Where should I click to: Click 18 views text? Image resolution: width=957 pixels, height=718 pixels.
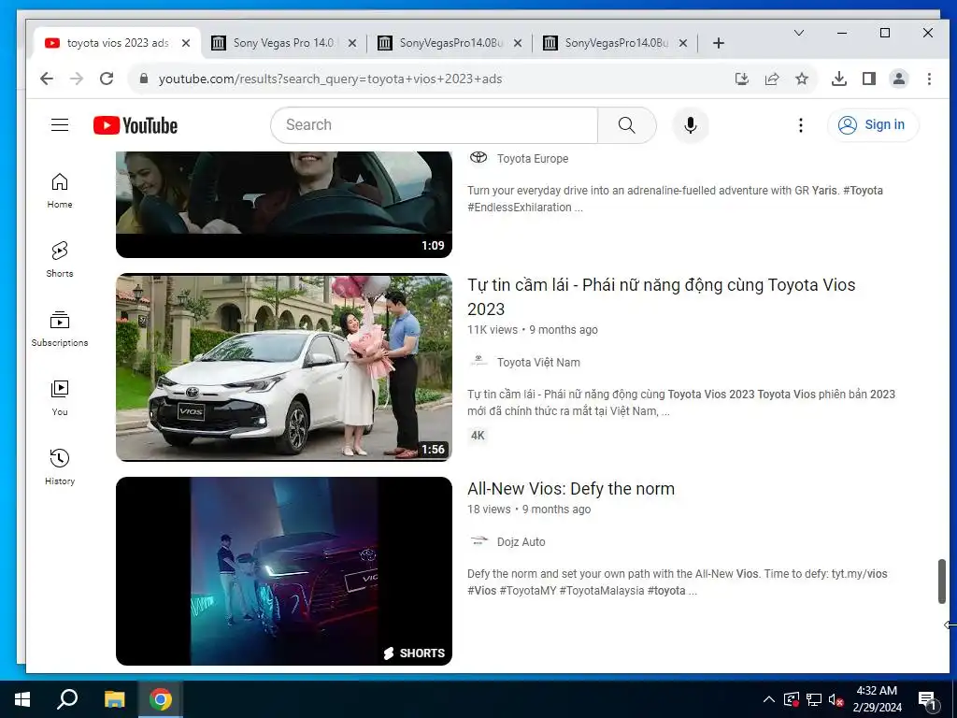489,510
